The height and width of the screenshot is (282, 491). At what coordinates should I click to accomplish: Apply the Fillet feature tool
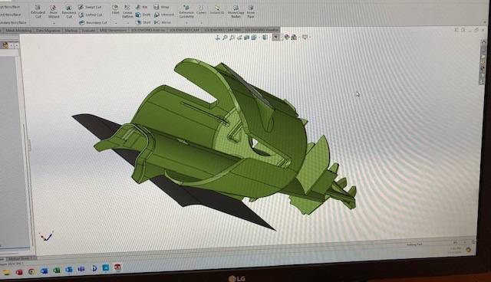pos(115,9)
